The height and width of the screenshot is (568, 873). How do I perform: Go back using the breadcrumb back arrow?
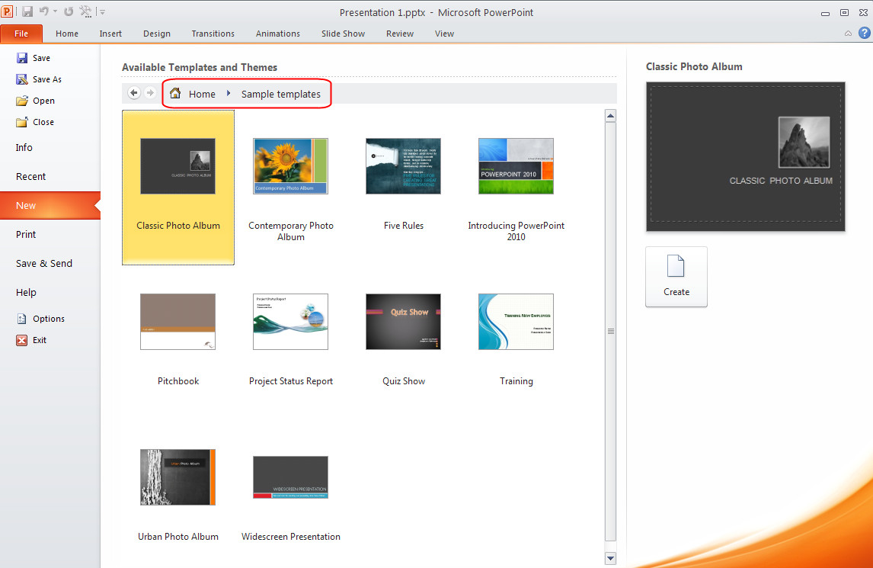(133, 92)
